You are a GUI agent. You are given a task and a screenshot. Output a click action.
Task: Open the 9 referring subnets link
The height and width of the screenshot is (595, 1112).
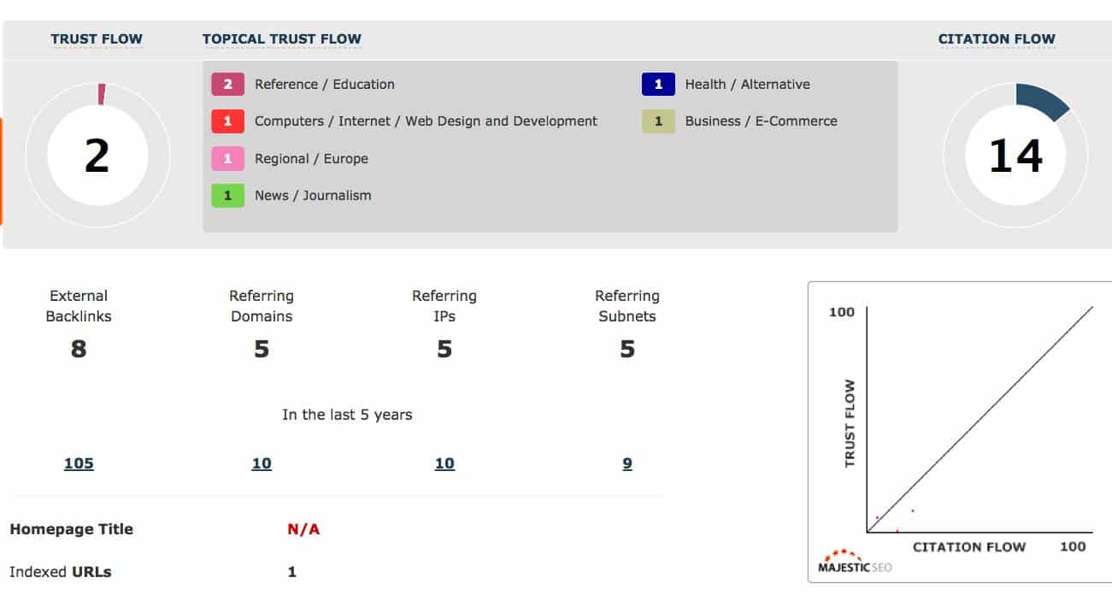pyautogui.click(x=627, y=463)
